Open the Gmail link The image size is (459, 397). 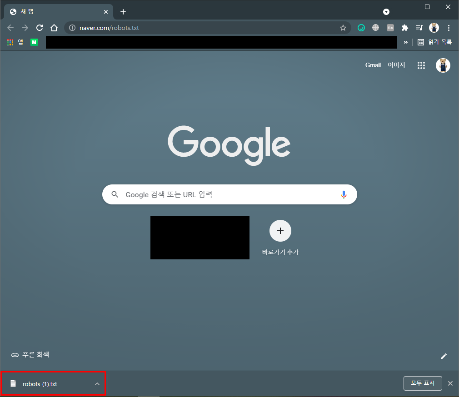[x=373, y=65]
